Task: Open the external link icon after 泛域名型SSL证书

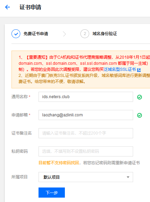Action: point(139,70)
